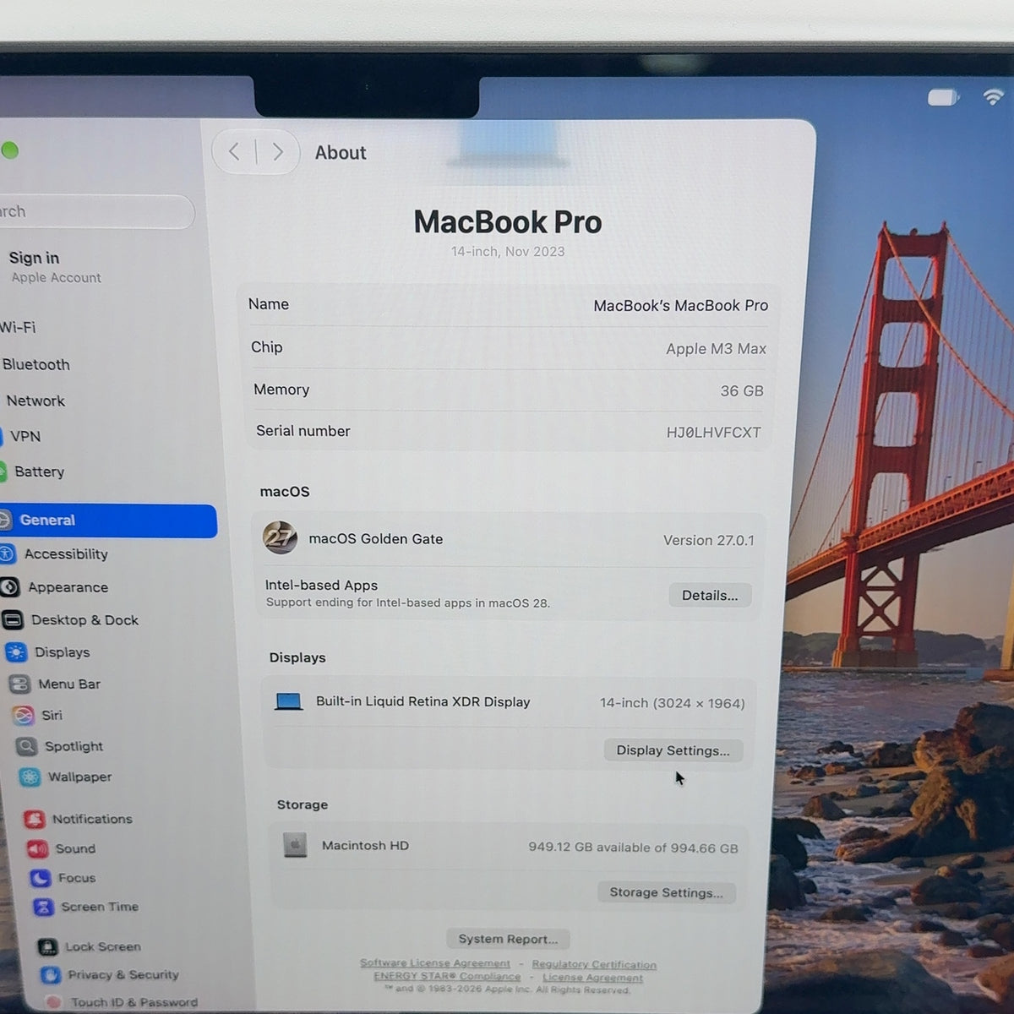Viewport: 1014px width, 1014px height.
Task: Click the macOS Golden Gate 27 icon
Action: click(280, 537)
